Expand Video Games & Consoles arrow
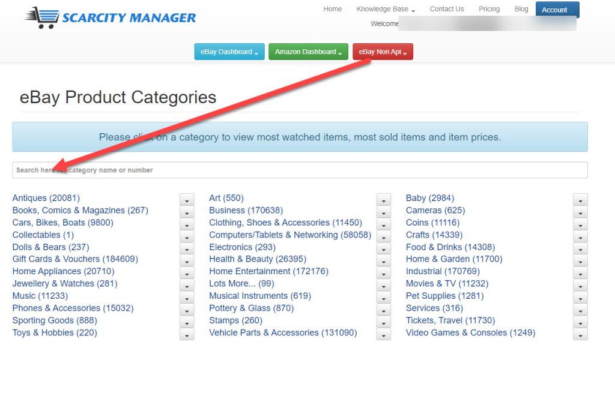 pyautogui.click(x=580, y=335)
